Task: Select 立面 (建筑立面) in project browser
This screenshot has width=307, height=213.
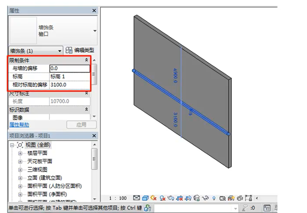Action: tap(45, 178)
